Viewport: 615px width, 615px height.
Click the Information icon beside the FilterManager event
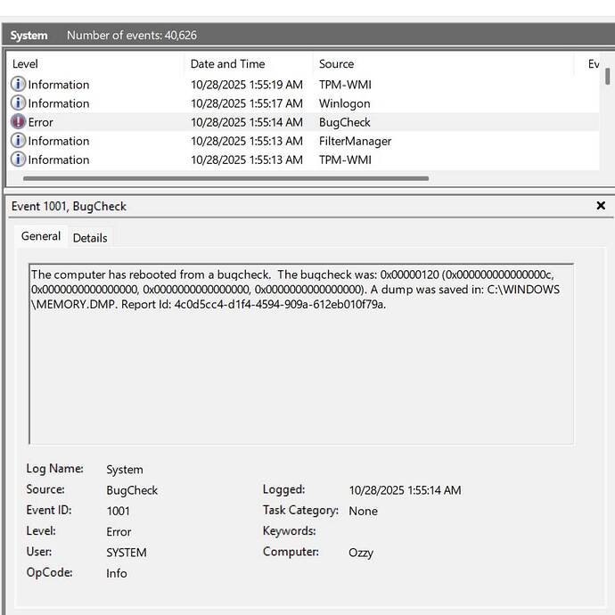click(18, 141)
